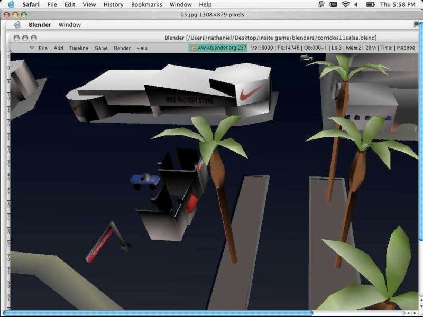The width and height of the screenshot is (423, 317).
Task: Open the History menu
Action: click(x=113, y=5)
